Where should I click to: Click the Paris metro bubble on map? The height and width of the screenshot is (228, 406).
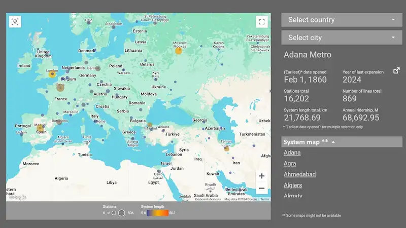(x=60, y=88)
